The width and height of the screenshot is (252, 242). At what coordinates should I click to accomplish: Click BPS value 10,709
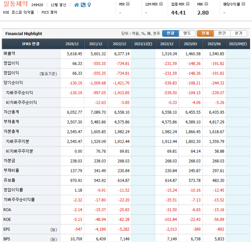[x=76, y=239]
